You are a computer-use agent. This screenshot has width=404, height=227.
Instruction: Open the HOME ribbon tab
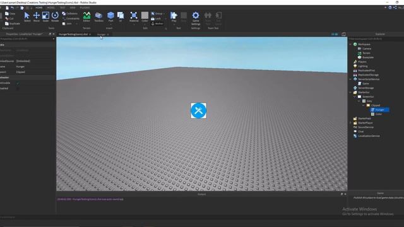point(39,8)
